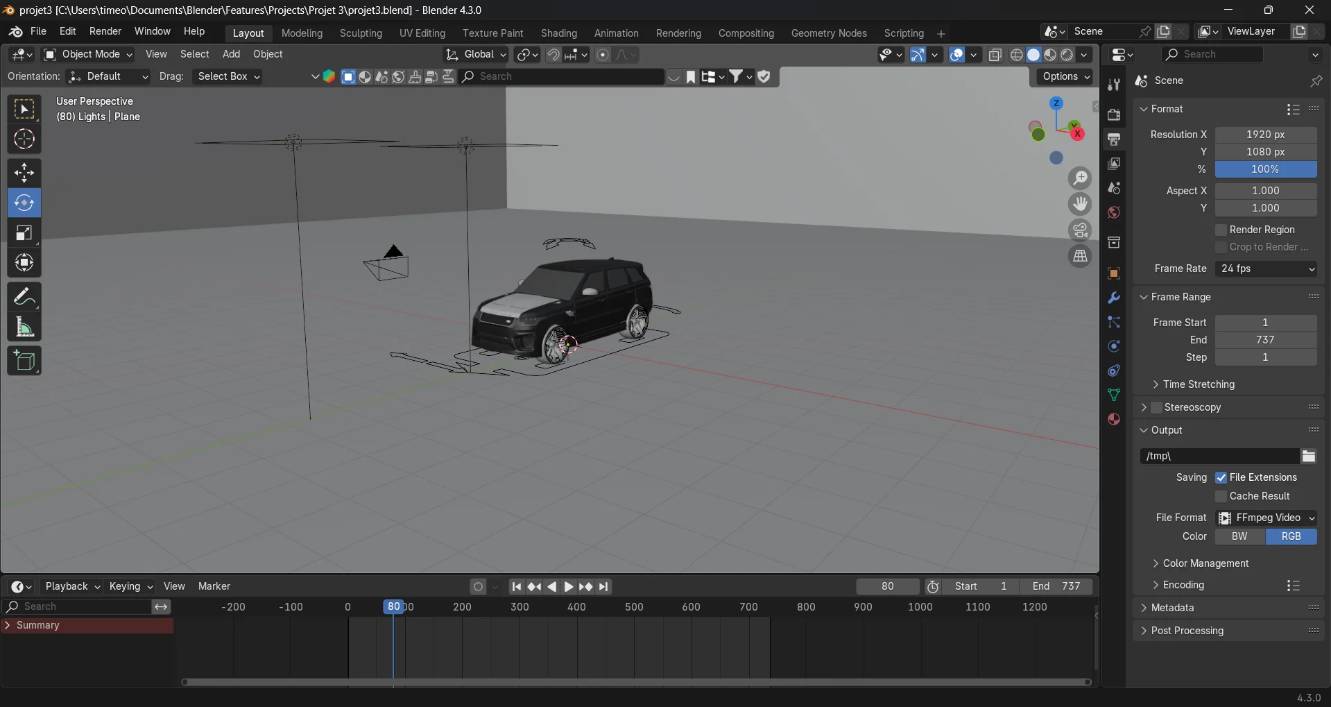Enable the Stereoscopy checkbox
The image size is (1331, 707).
click(1156, 407)
